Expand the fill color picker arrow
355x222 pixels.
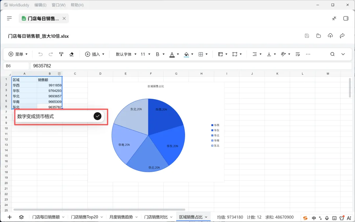(x=192, y=54)
